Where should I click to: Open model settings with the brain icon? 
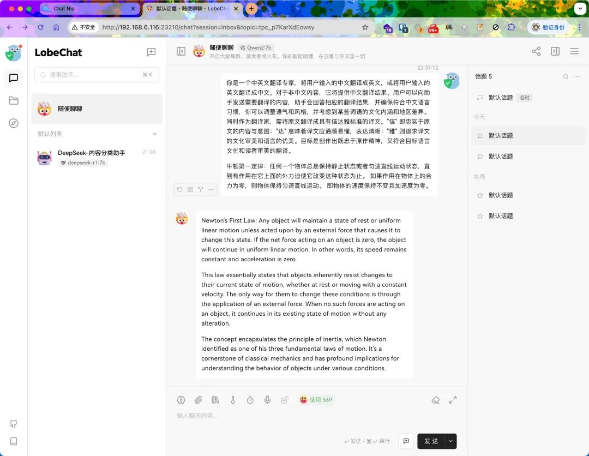coord(181,399)
